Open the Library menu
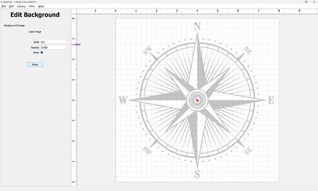The image size is (318, 191). [x=21, y=6]
